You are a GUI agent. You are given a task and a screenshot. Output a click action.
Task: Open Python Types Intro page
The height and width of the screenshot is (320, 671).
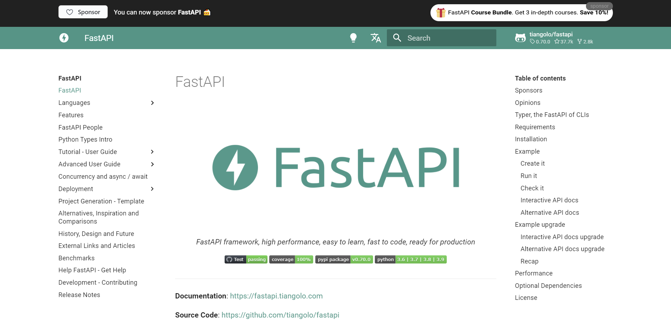click(x=85, y=140)
